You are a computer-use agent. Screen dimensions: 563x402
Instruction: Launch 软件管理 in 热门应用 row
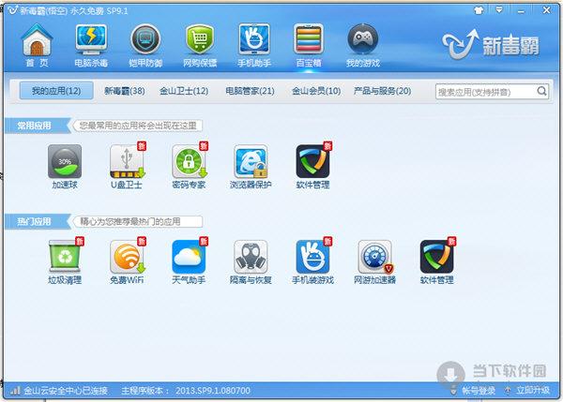[x=437, y=261]
